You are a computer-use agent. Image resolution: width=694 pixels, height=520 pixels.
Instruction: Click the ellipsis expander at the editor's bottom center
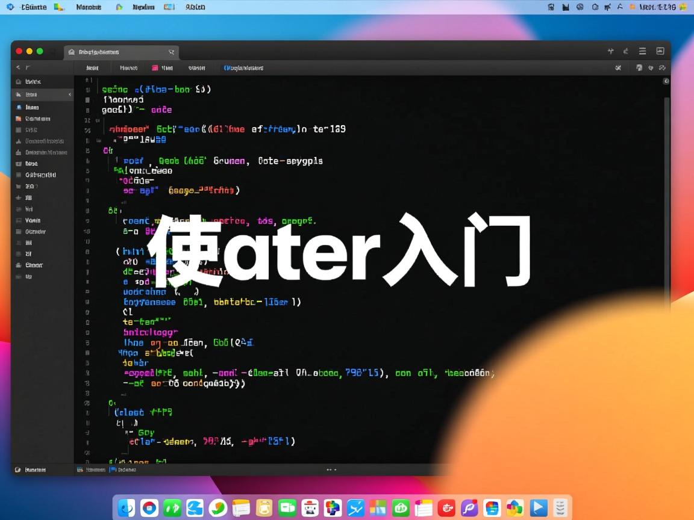[x=330, y=469]
